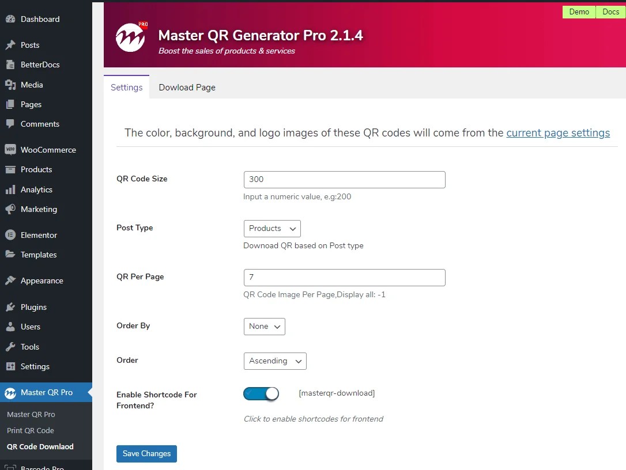Image resolution: width=626 pixels, height=470 pixels.
Task: Click the Order By label
Action: [x=133, y=325]
